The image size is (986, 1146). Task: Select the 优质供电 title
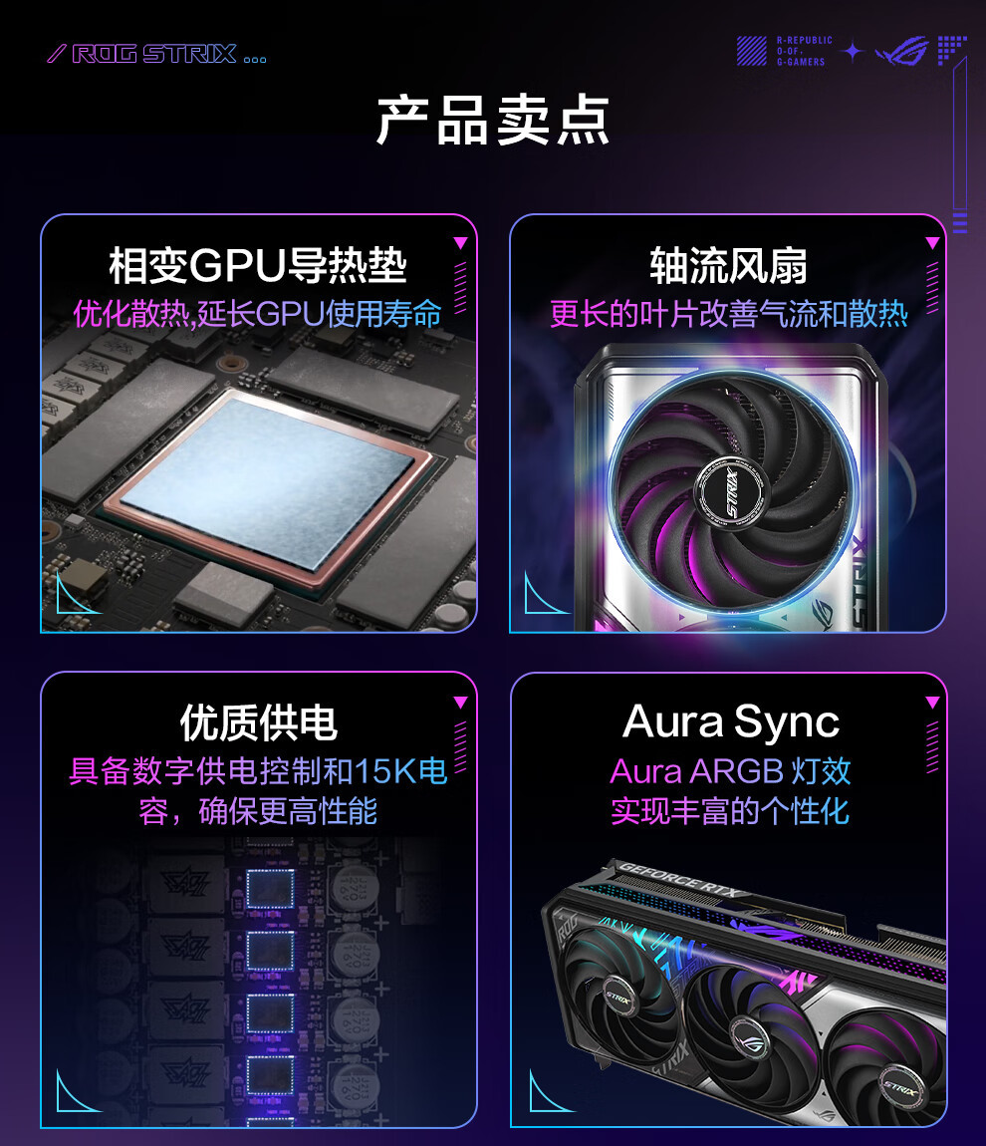259,722
